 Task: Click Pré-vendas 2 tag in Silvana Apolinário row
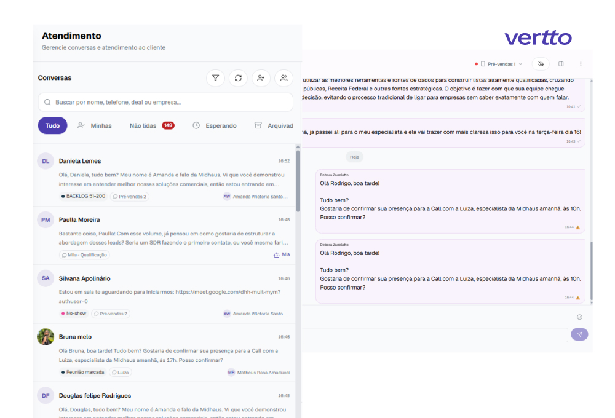[x=111, y=313]
